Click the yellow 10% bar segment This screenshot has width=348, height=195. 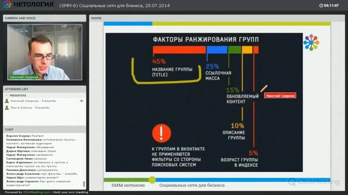coord(247,50)
